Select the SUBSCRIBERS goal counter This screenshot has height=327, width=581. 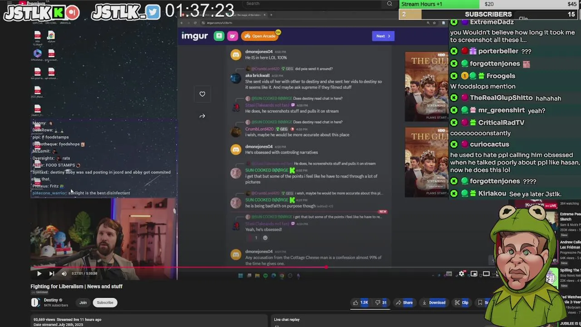point(488,14)
